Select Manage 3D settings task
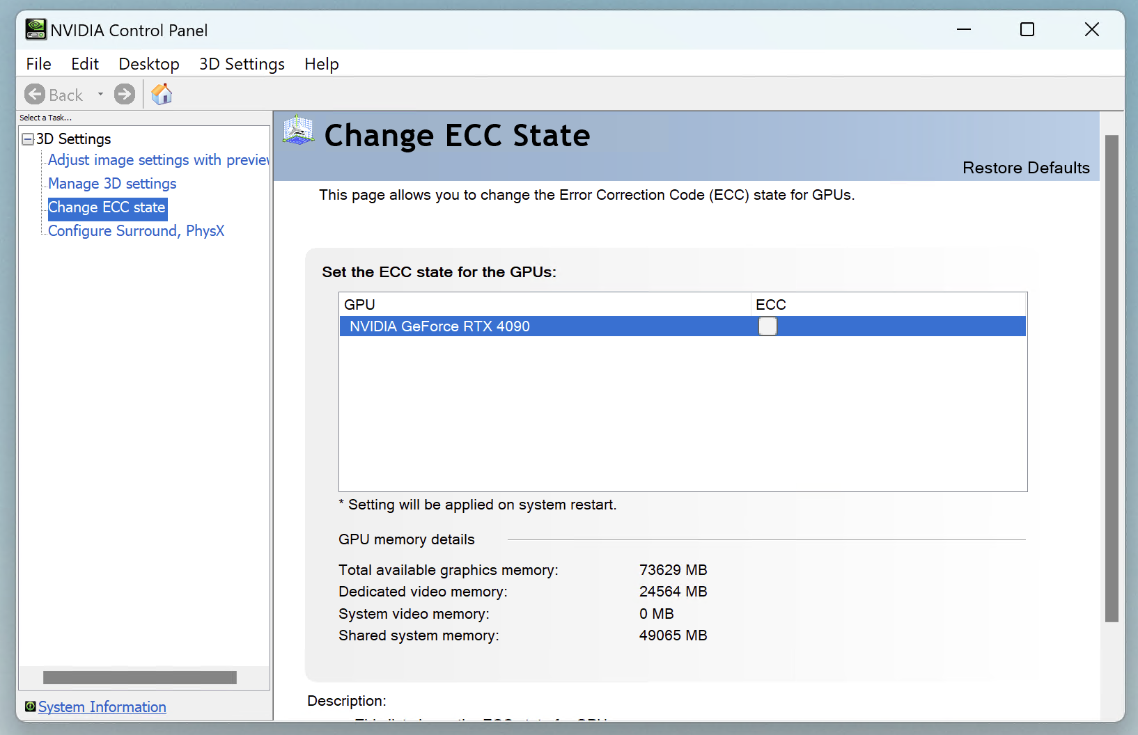The height and width of the screenshot is (735, 1138). pos(112,184)
